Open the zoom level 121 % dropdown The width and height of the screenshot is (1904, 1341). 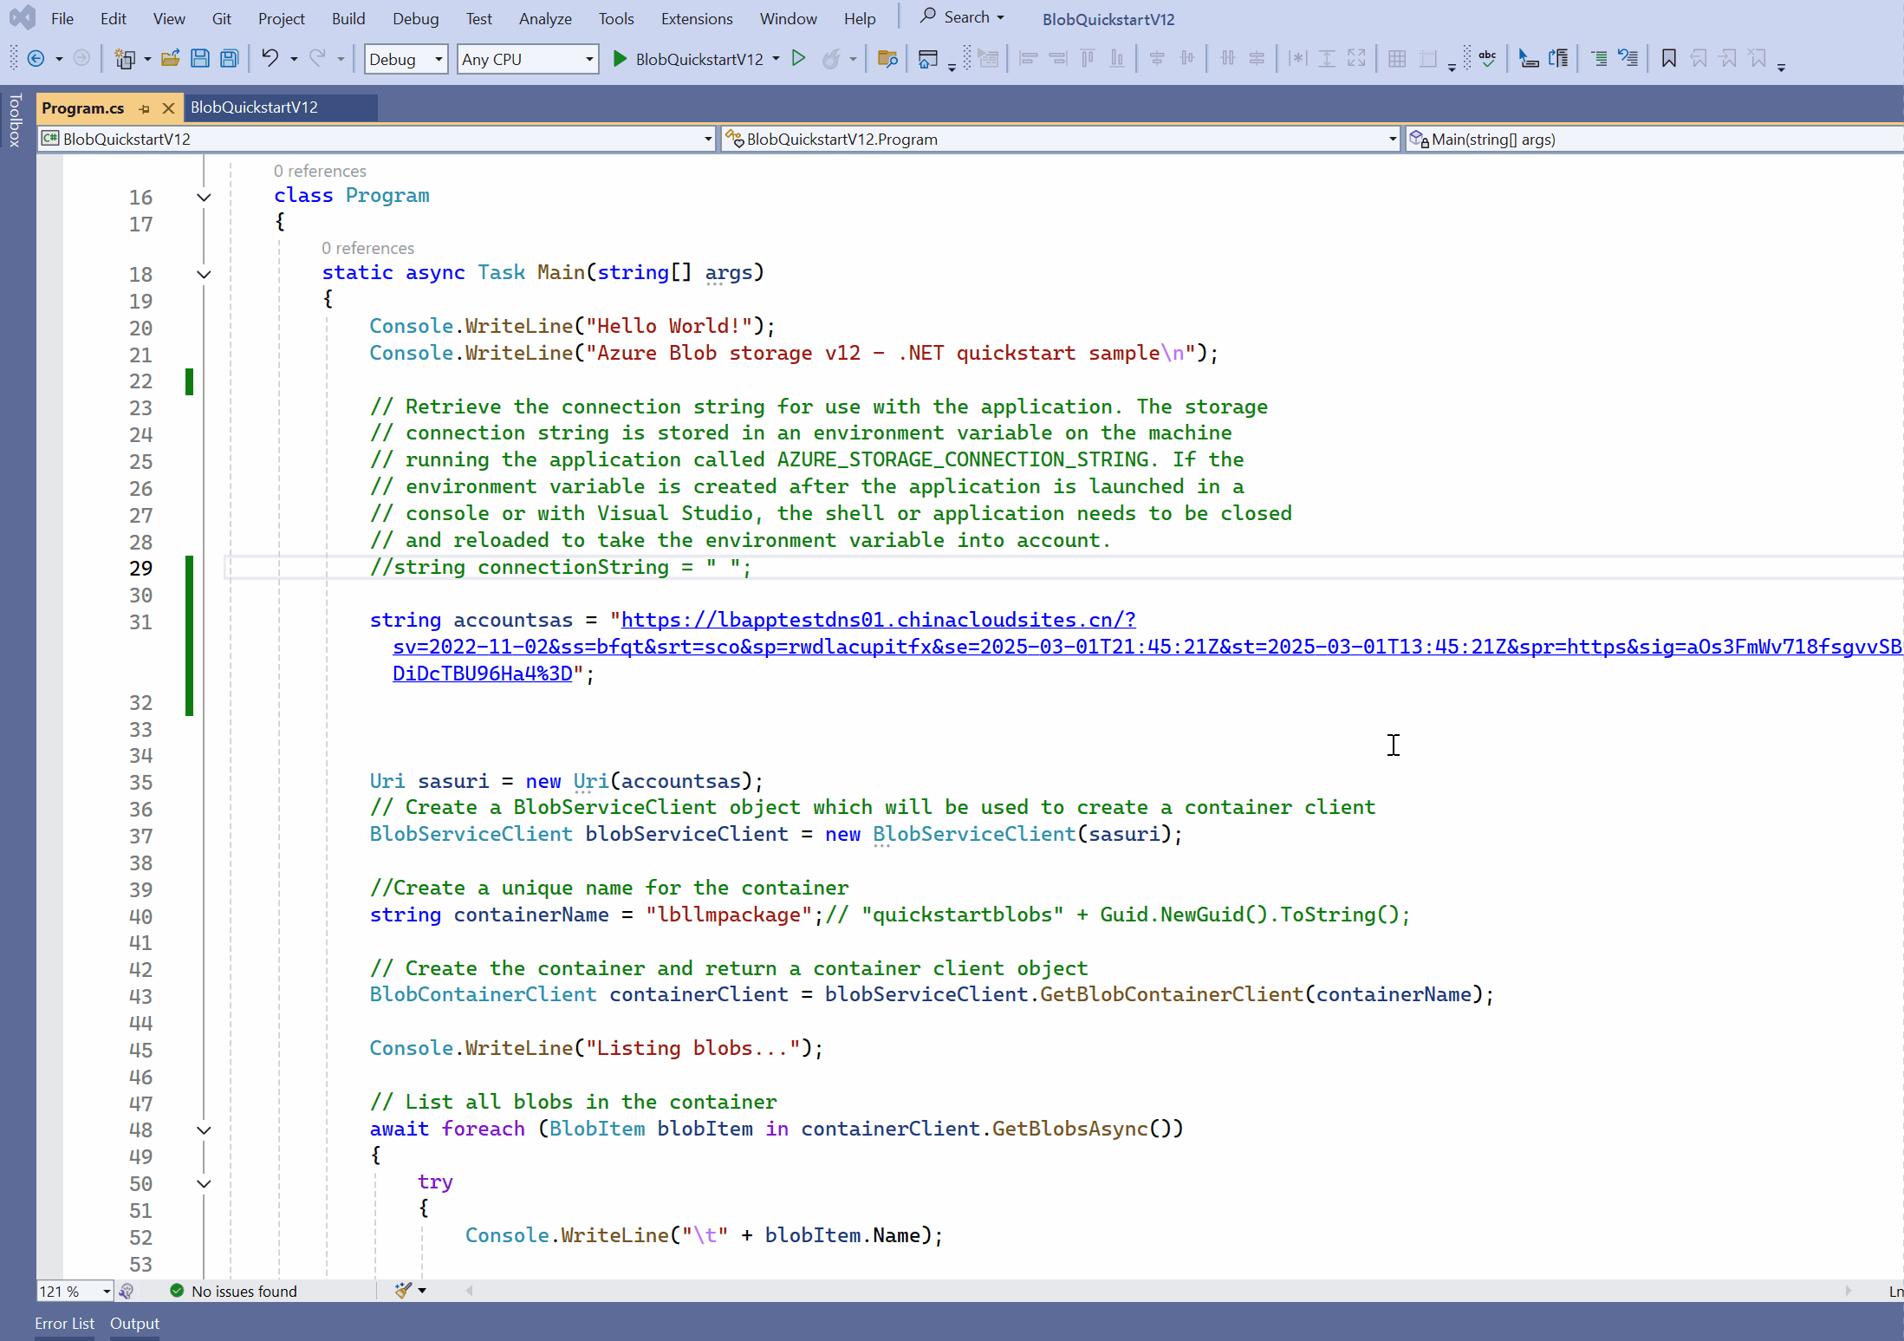pyautogui.click(x=107, y=1291)
